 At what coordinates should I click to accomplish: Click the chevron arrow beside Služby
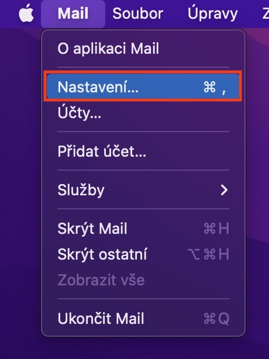coord(224,190)
